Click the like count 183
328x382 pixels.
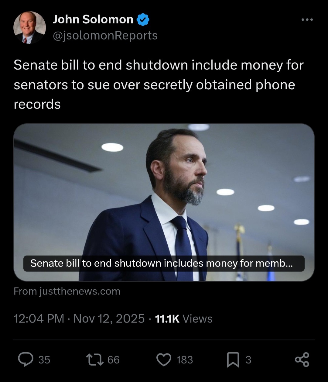pos(185,360)
